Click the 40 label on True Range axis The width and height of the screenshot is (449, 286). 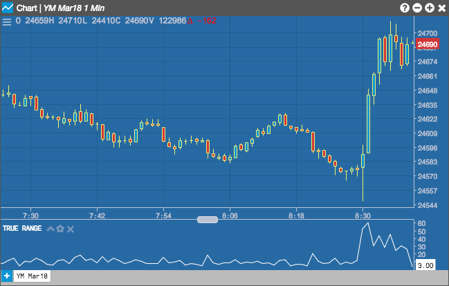click(x=422, y=239)
